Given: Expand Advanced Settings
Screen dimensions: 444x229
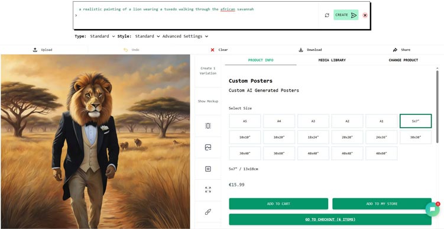Looking at the screenshot, I should [185, 36].
